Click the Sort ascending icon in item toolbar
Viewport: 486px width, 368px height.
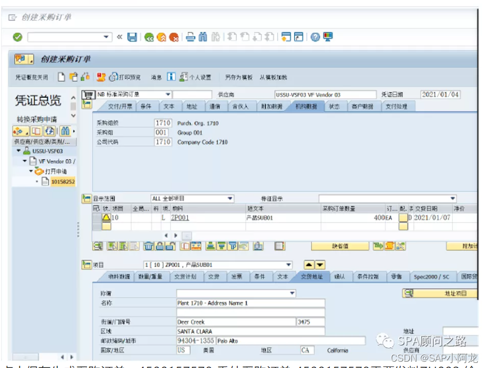click(x=211, y=246)
